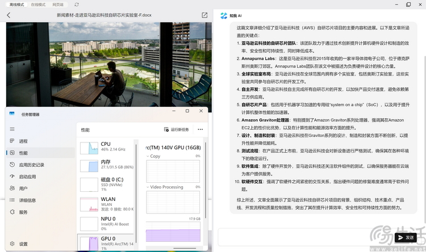Click the GPU details vertical scrollbar
The width and height of the screenshot is (426, 252).
pos(206,179)
